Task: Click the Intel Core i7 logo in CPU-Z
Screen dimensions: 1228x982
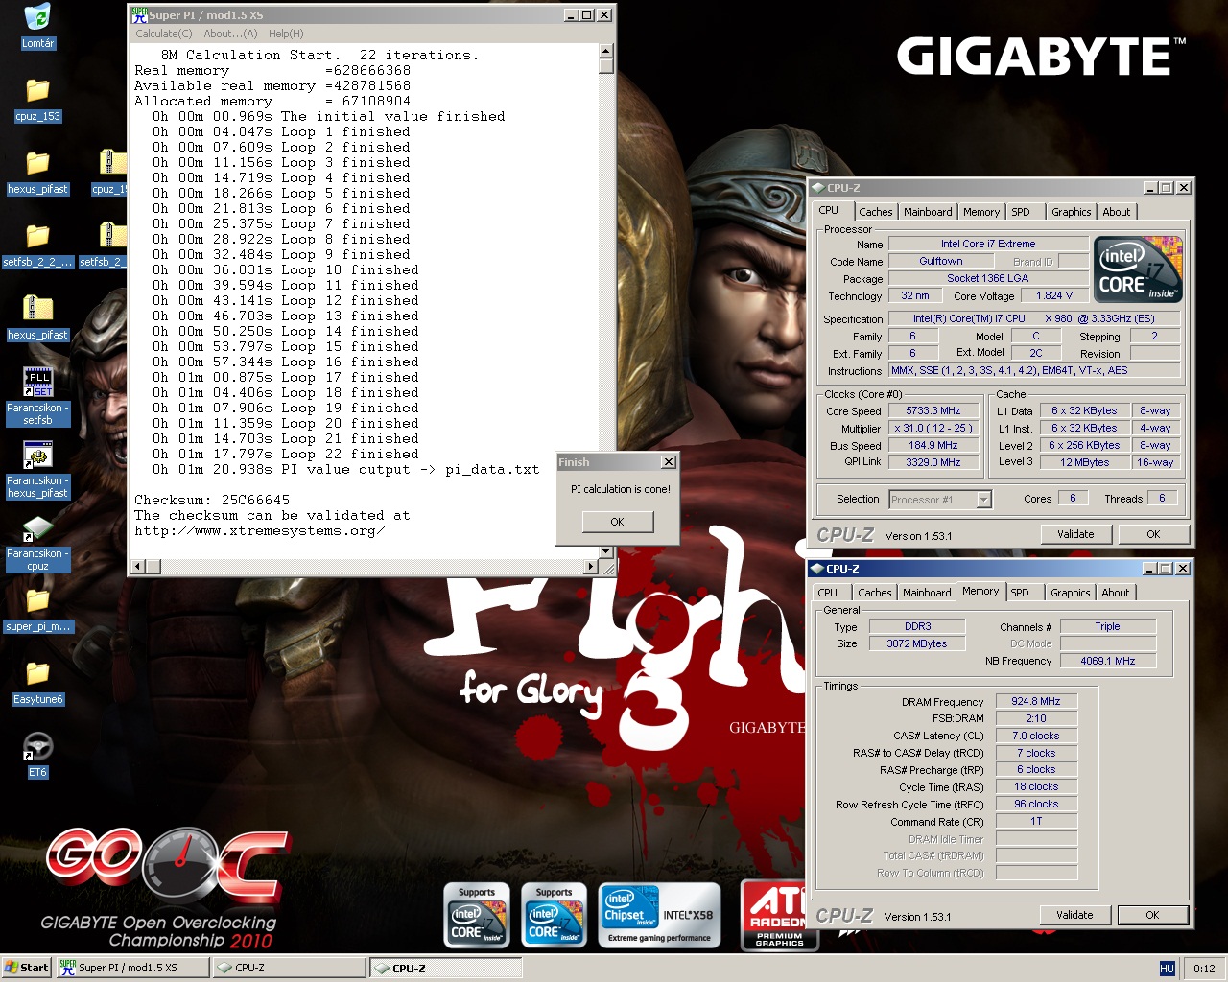Action: 1139,269
